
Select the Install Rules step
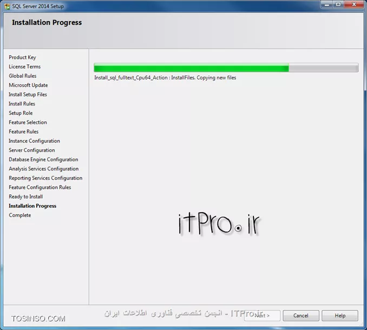tap(22, 104)
